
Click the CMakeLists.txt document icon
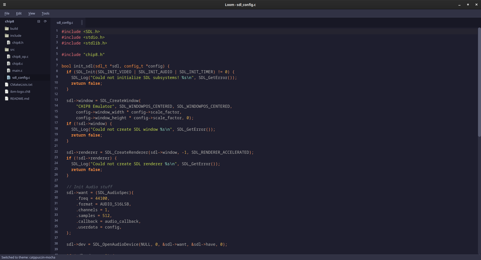(x=7, y=84)
